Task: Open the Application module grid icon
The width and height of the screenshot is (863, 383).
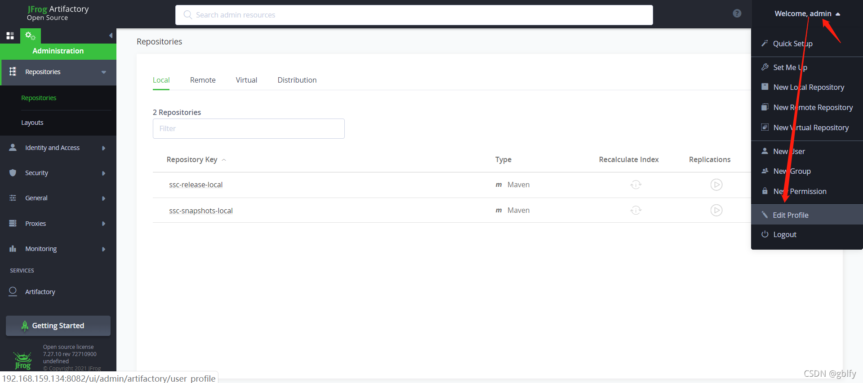Action: (x=10, y=35)
